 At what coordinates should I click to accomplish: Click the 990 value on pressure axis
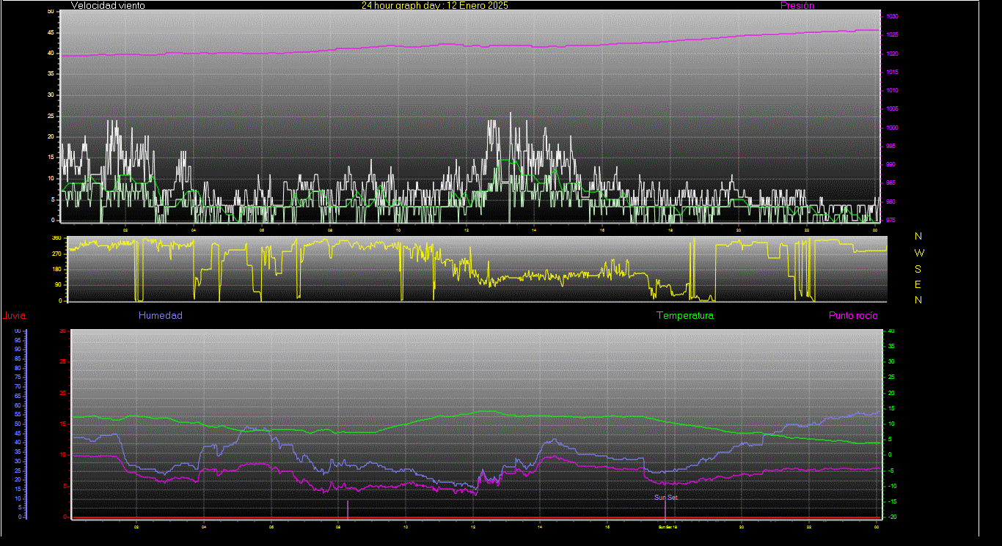pyautogui.click(x=891, y=165)
